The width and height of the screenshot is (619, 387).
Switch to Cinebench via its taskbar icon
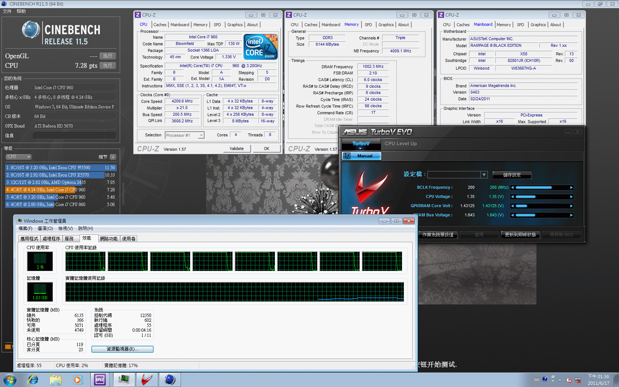tap(169, 380)
